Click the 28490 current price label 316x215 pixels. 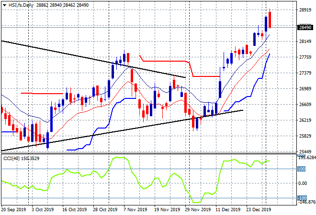pos(305,27)
